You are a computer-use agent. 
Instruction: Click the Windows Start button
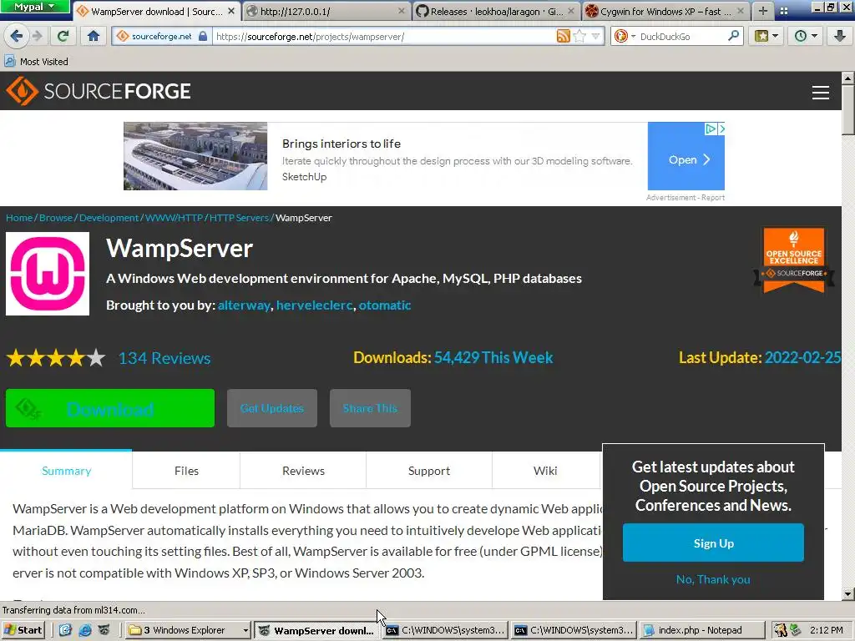pyautogui.click(x=23, y=630)
